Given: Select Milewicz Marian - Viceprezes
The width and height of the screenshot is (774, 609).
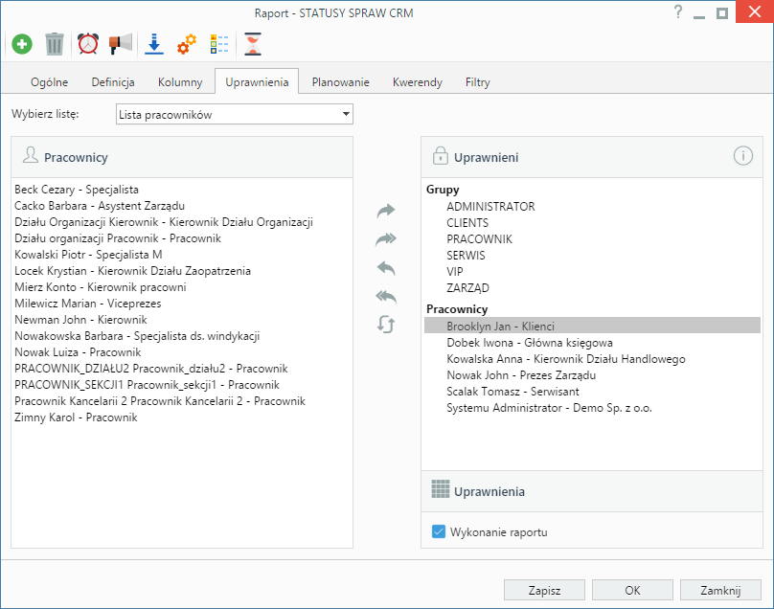Looking at the screenshot, I should click(x=88, y=304).
